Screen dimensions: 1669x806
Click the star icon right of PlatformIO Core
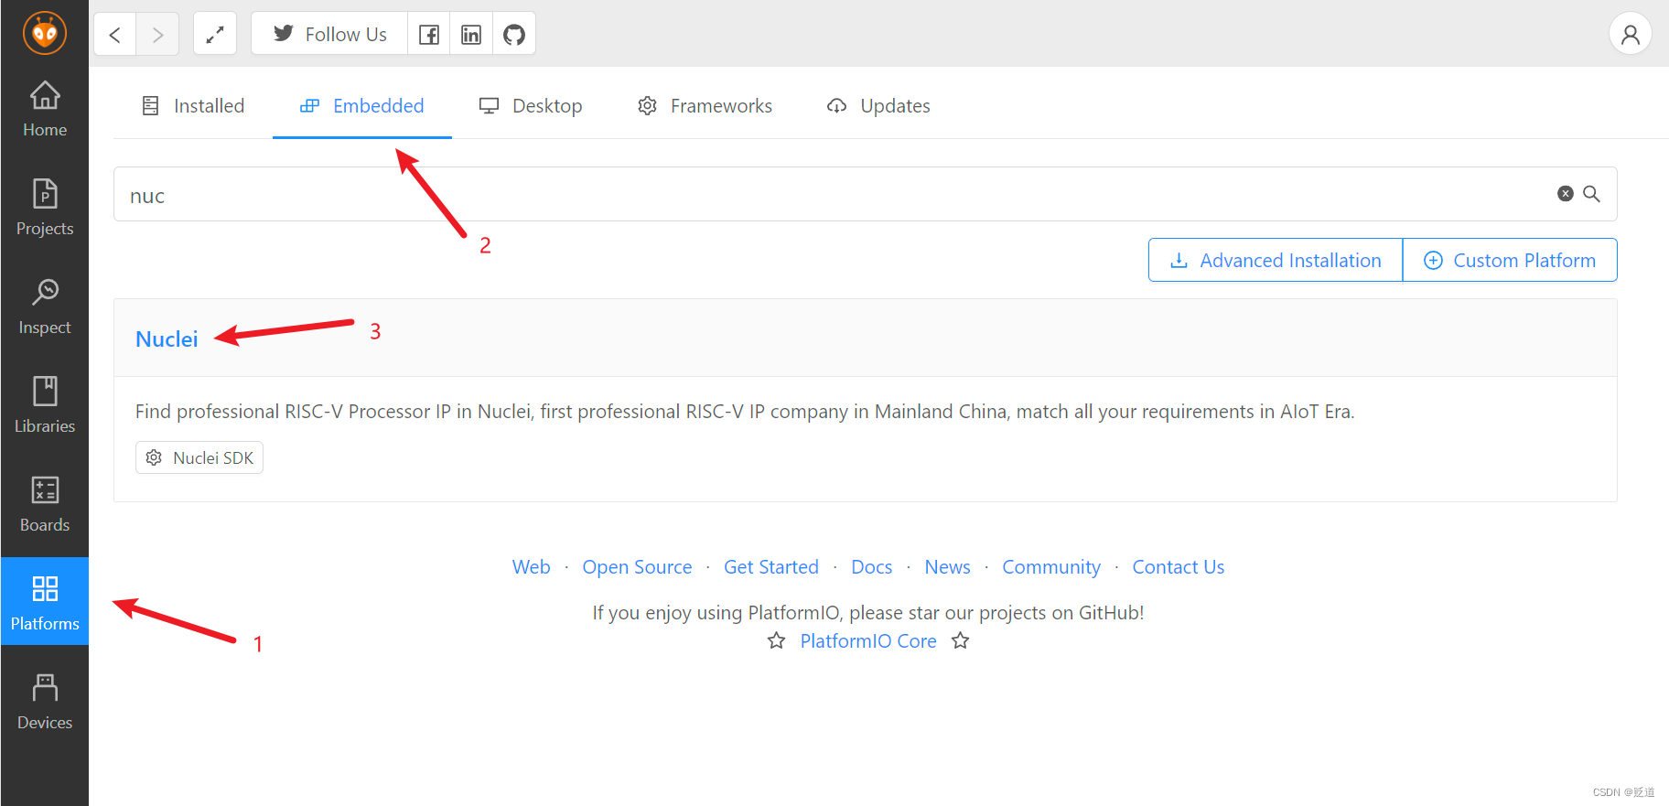(x=960, y=640)
